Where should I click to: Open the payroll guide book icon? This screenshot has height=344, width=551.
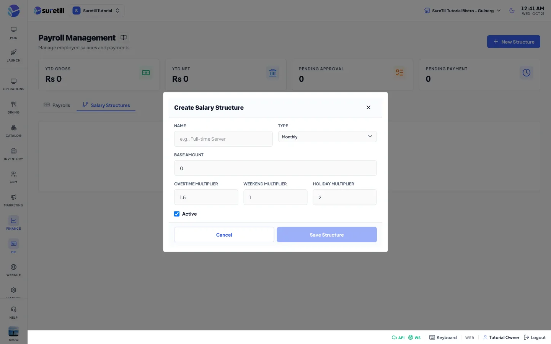coord(124,37)
